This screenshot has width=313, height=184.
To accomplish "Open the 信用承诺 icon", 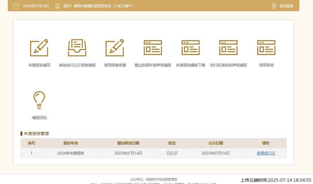I will [x=266, y=48].
